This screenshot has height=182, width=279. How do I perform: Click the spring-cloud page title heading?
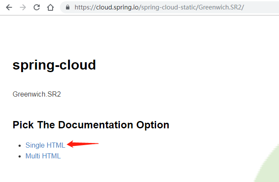[54, 65]
